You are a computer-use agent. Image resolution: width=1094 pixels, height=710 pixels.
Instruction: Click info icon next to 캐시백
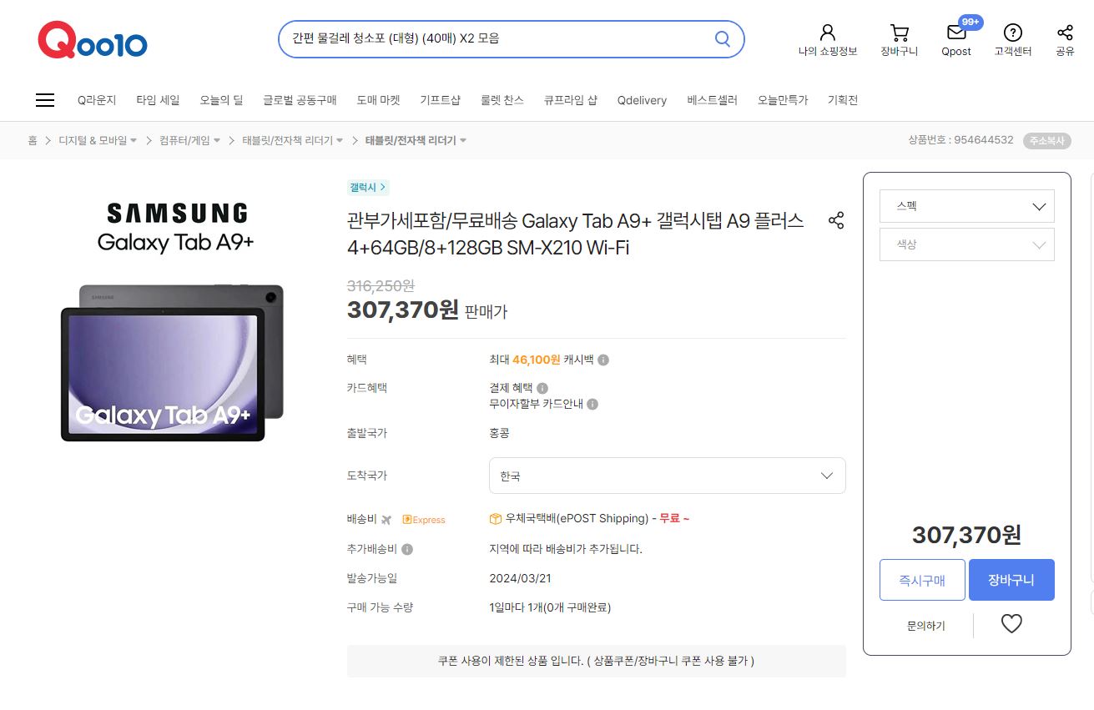603,360
